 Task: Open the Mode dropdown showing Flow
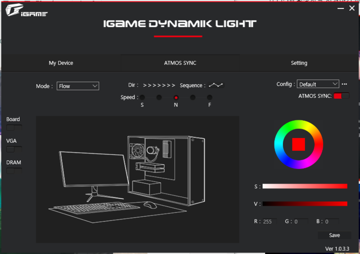(x=78, y=86)
